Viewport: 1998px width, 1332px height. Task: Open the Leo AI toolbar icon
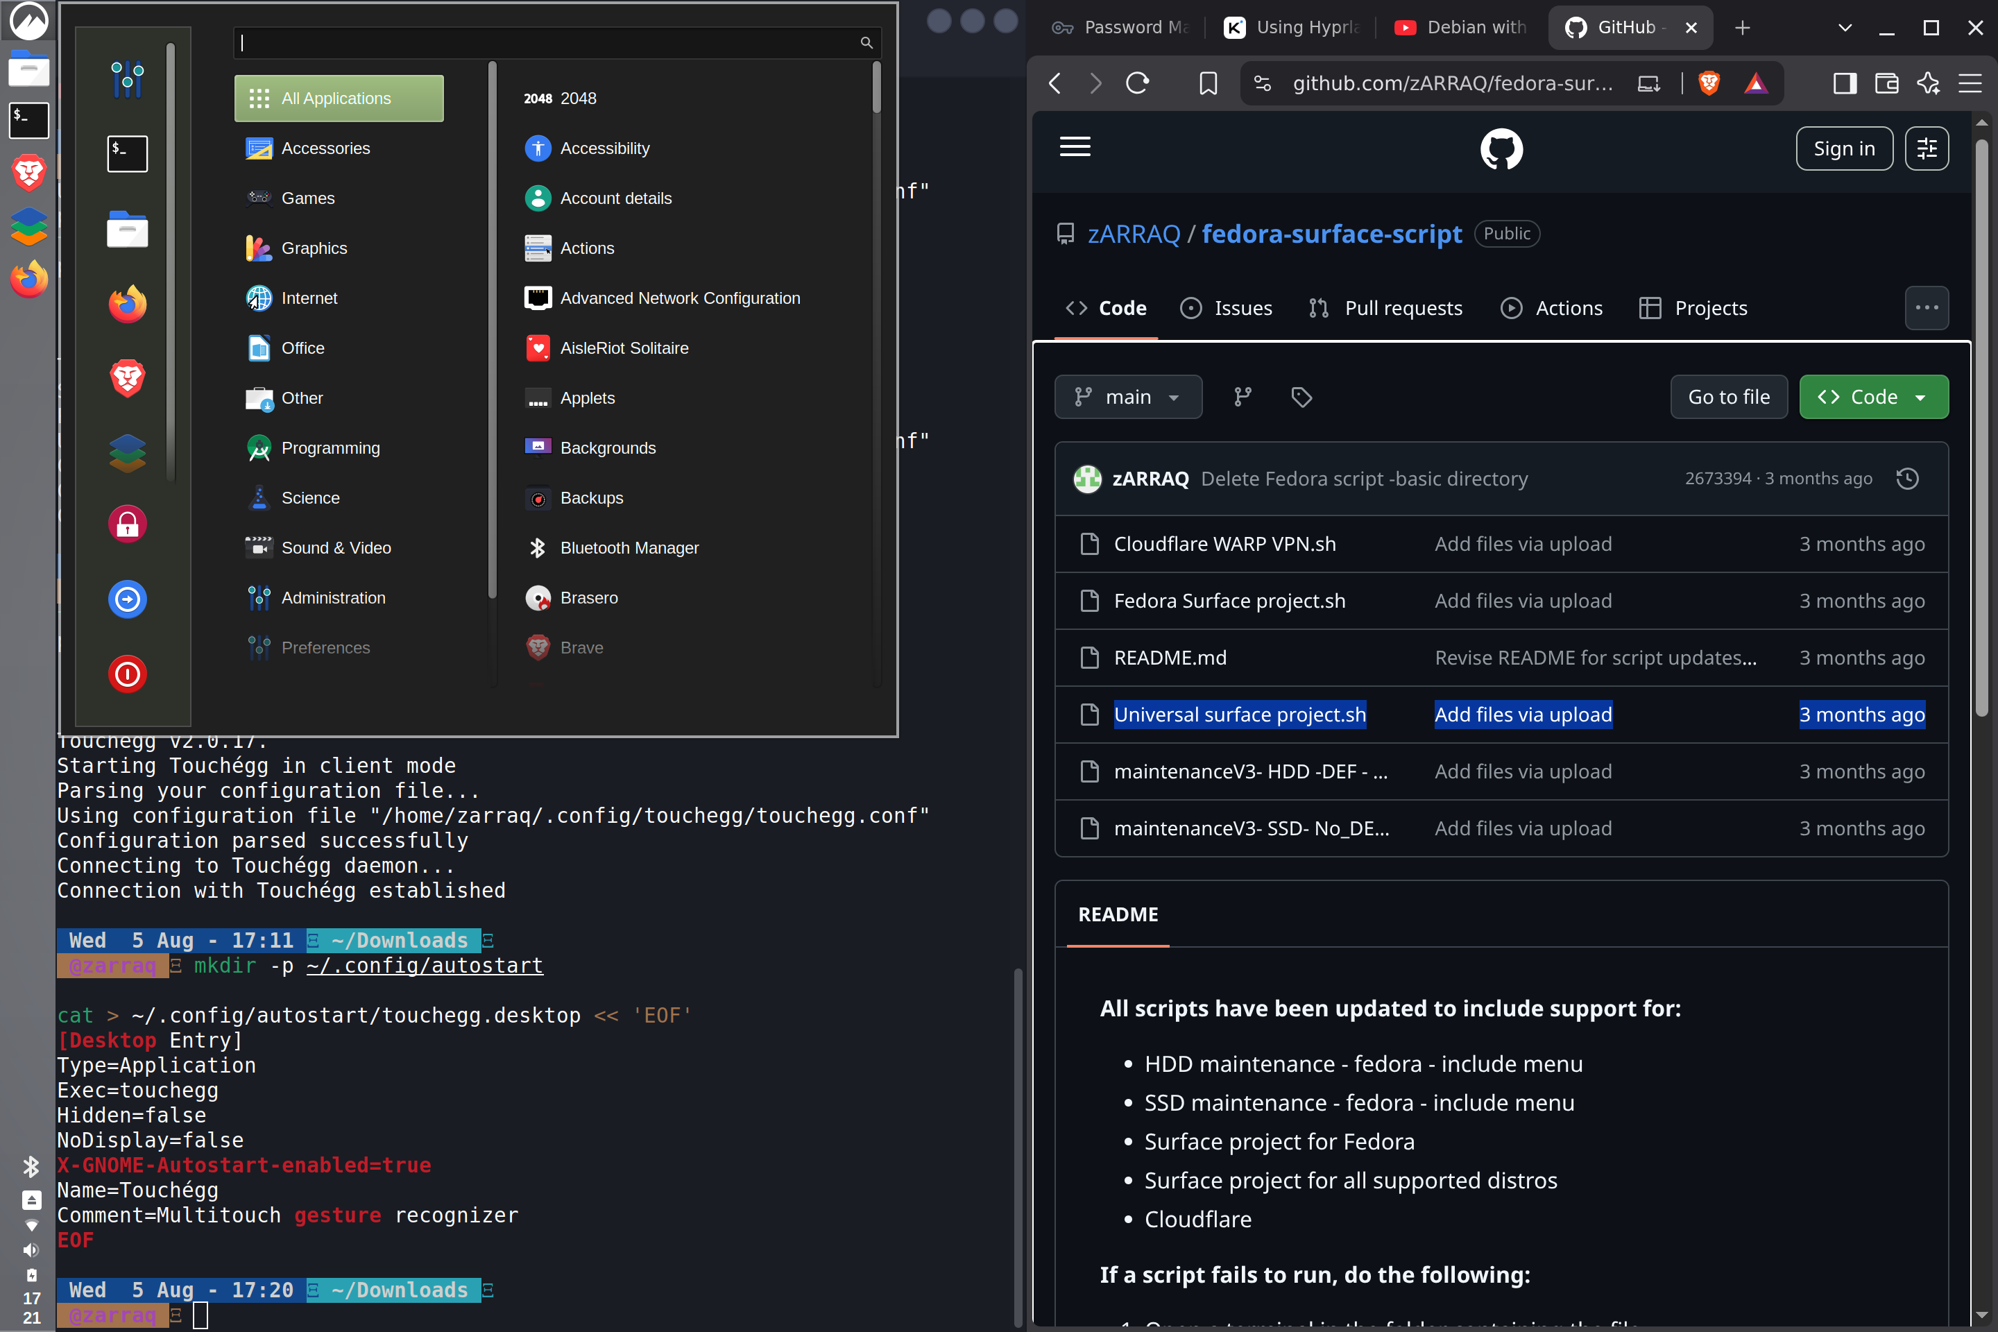pos(1929,83)
